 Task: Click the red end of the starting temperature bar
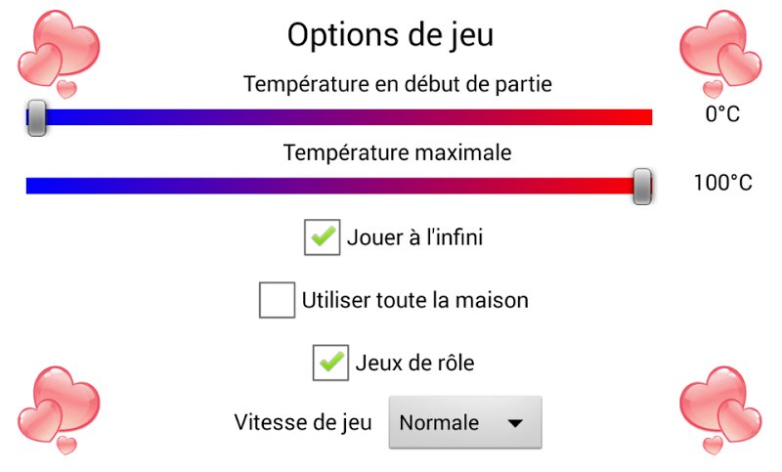coord(640,117)
